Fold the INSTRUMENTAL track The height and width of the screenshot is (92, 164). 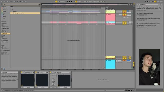(x=107, y=11)
